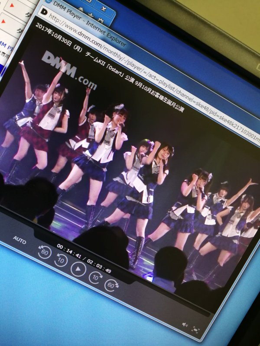Skip forward 10 seconds
260x346 pixels.
pyautogui.click(x=95, y=277)
